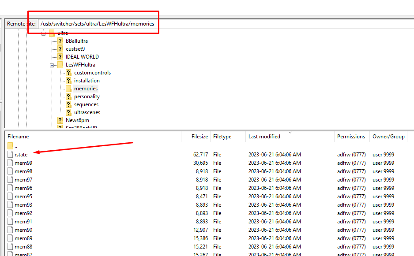Select the mem91 file
The image size is (414, 256).
click(x=23, y=222)
